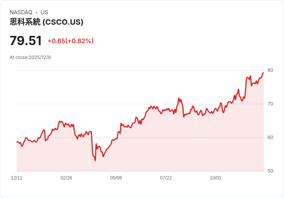Click the dot separator between NASDAQ and US
This screenshot has width=284, height=198.
(x=36, y=12)
